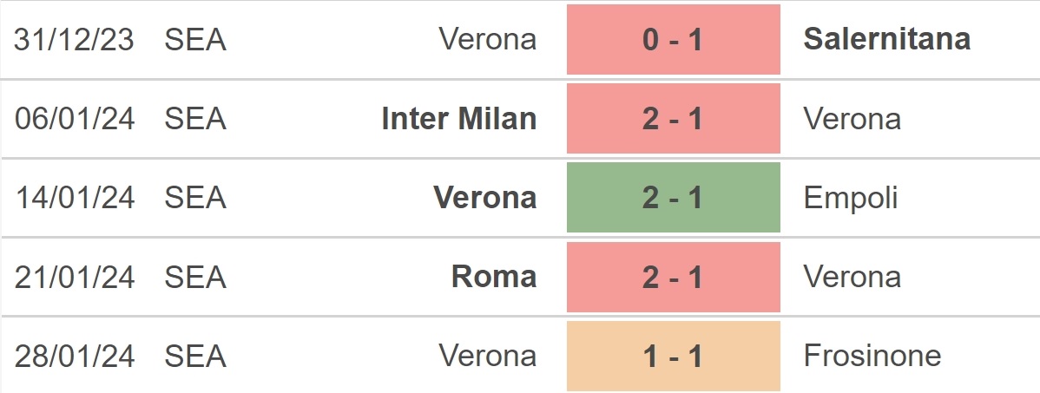Open the Frosinone team link
This screenshot has width=1040, height=393.
872,356
